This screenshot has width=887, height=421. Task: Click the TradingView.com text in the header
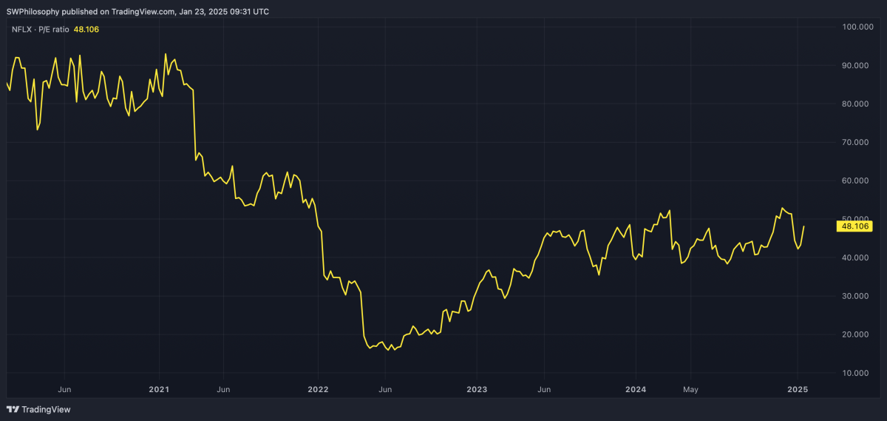140,12
